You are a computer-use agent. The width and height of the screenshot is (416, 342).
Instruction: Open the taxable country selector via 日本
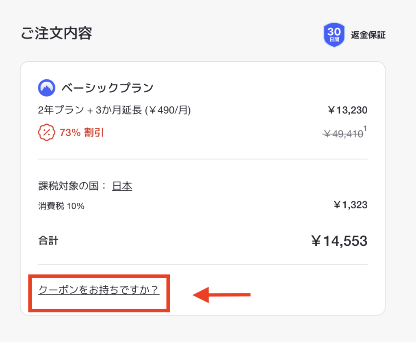point(122,186)
